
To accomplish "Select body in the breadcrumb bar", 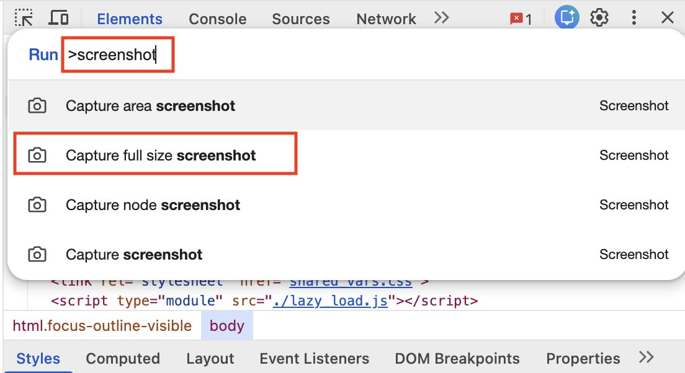I will pos(226,326).
